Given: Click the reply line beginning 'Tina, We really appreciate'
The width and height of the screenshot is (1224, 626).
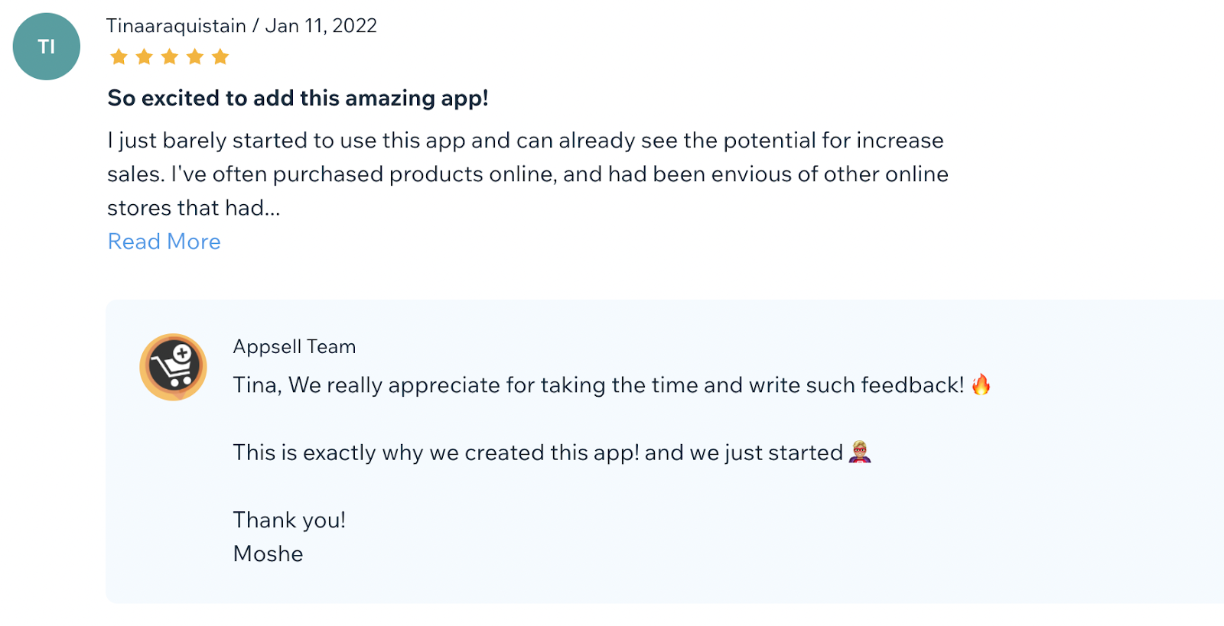Looking at the screenshot, I should (598, 385).
